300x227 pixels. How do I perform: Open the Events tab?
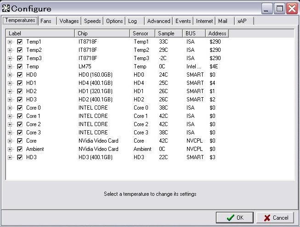tap(183, 21)
